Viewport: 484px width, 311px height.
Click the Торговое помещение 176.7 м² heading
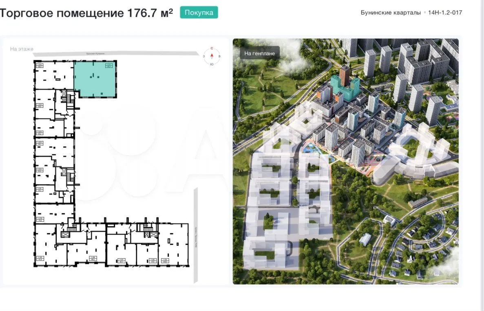86,13
